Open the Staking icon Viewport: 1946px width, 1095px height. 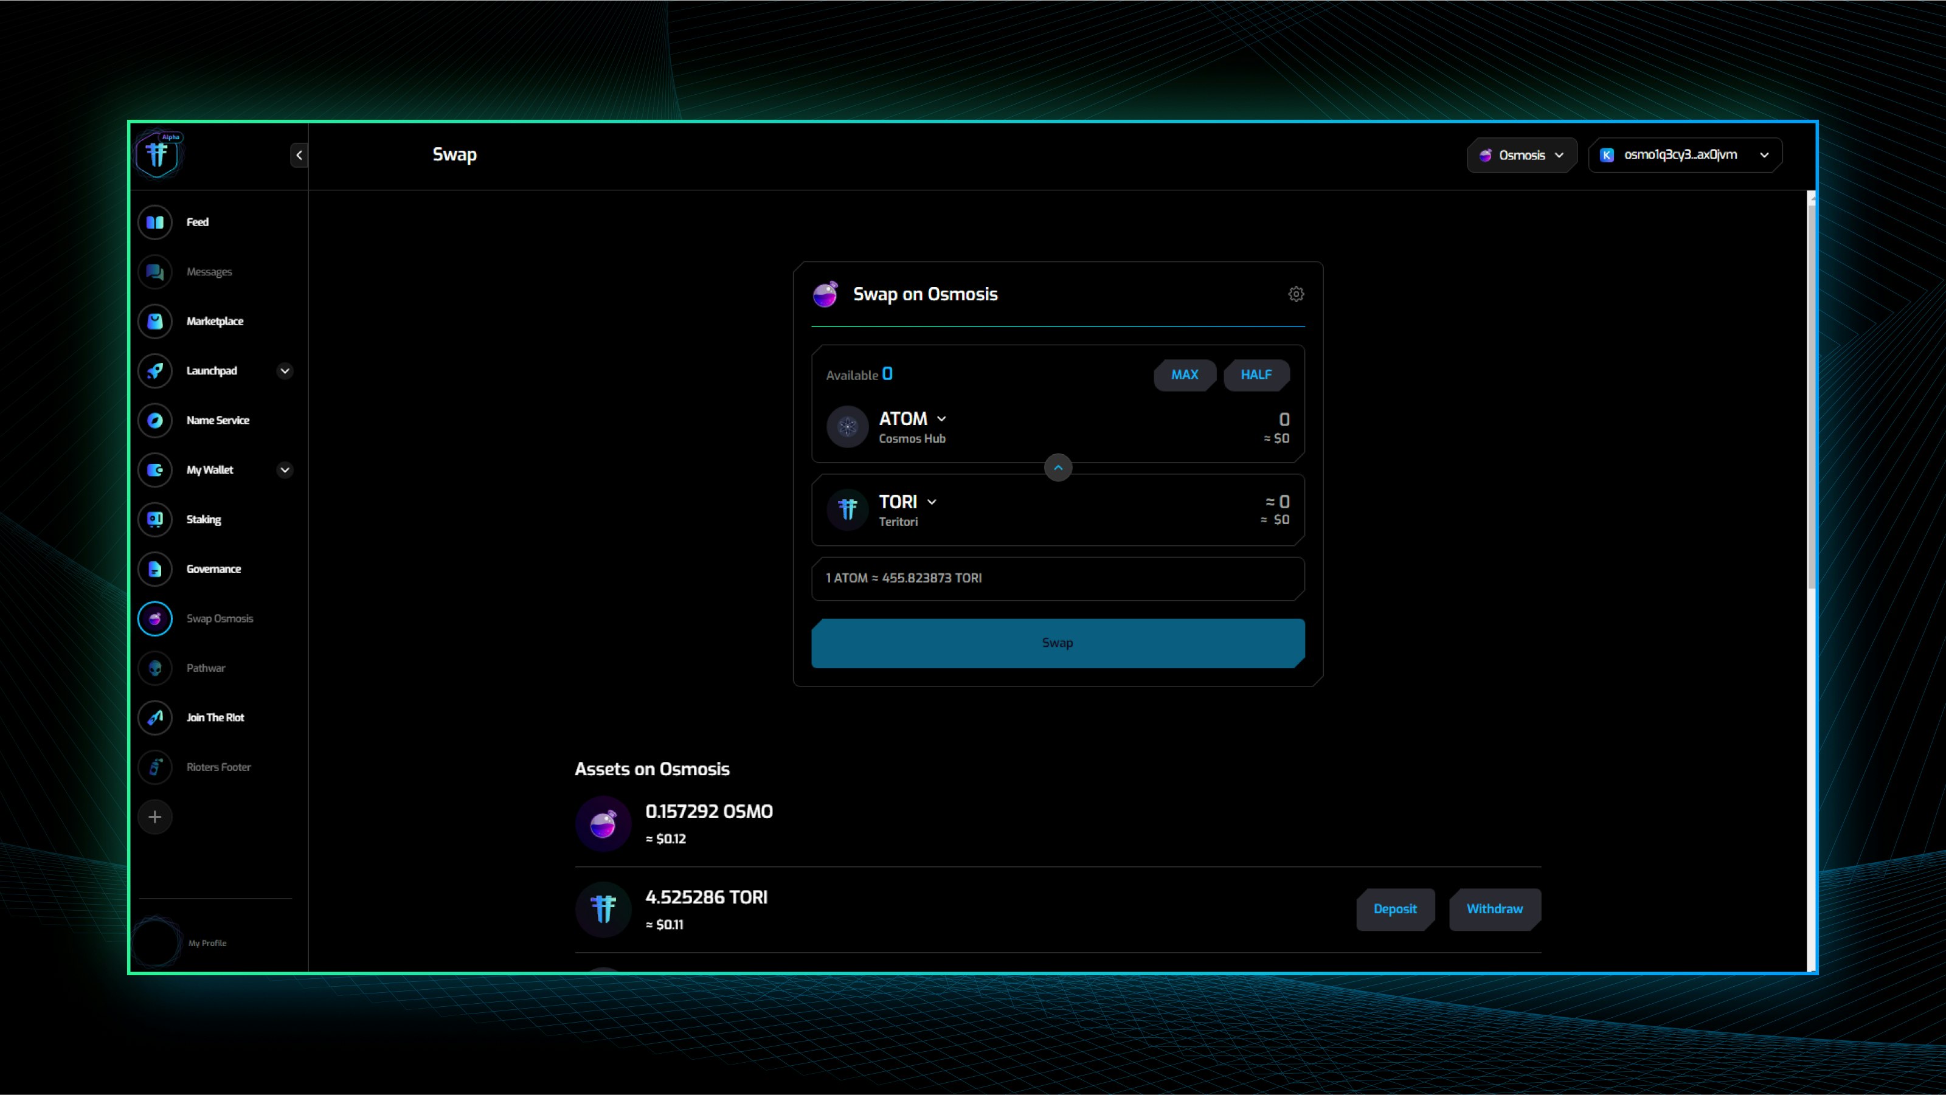tap(155, 520)
